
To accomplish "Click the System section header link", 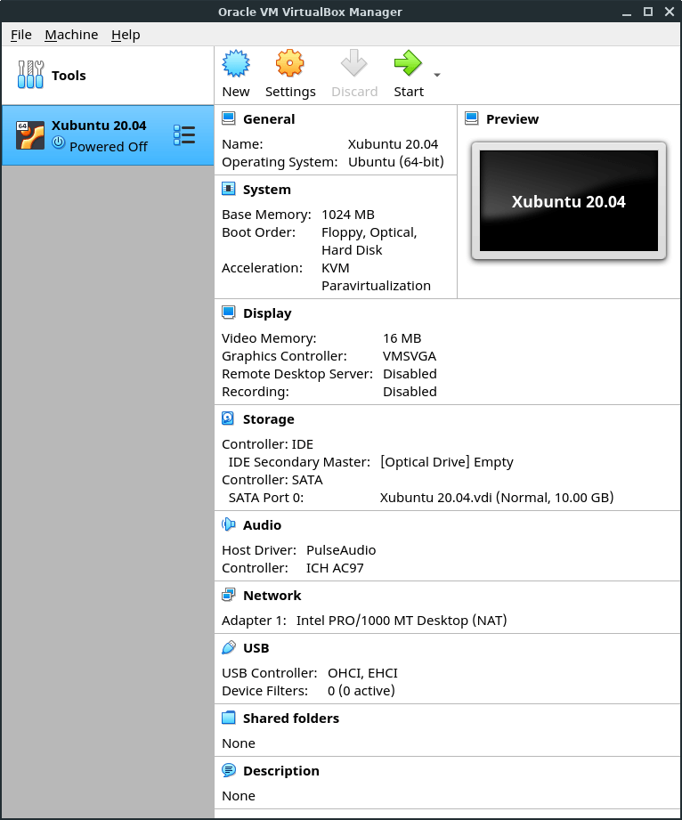I will 266,190.
